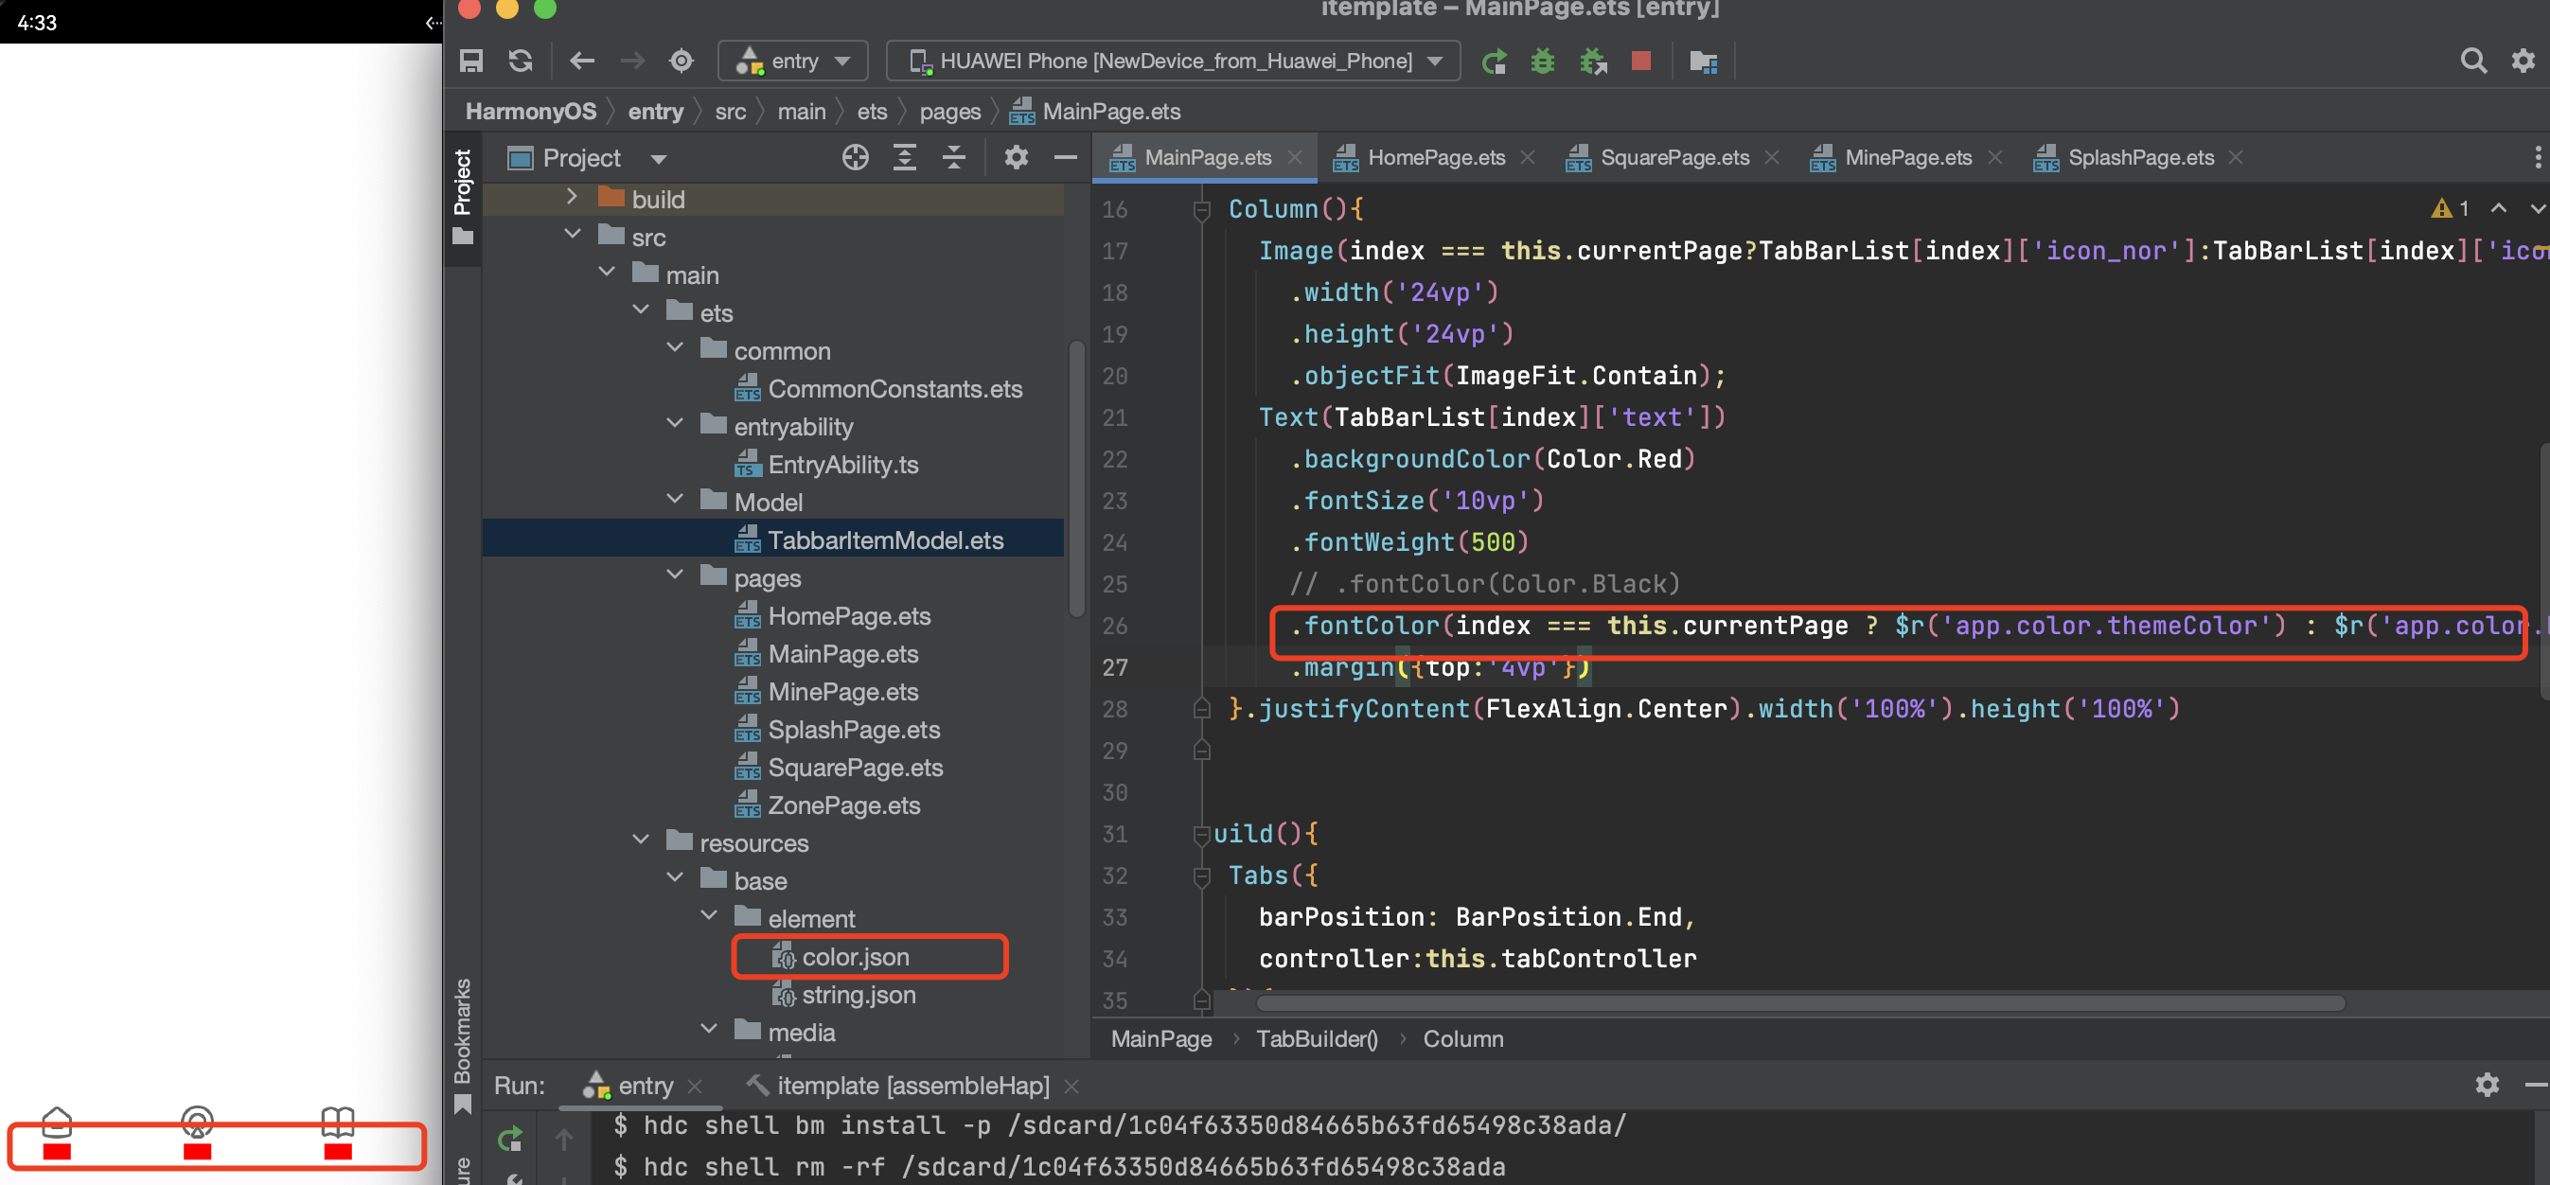The height and width of the screenshot is (1185, 2550).
Task: Open the HUAWEI Phone device selector dropdown
Action: coord(1173,62)
